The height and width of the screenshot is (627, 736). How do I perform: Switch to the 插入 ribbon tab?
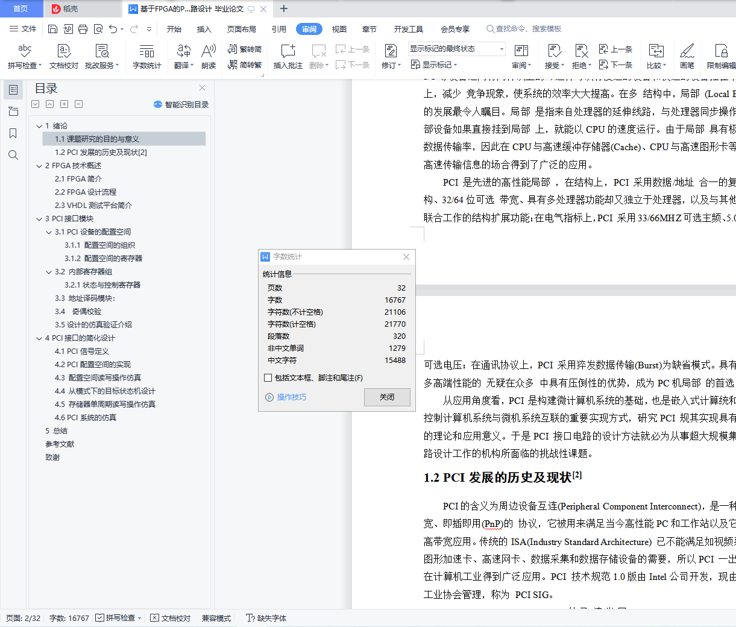point(204,29)
